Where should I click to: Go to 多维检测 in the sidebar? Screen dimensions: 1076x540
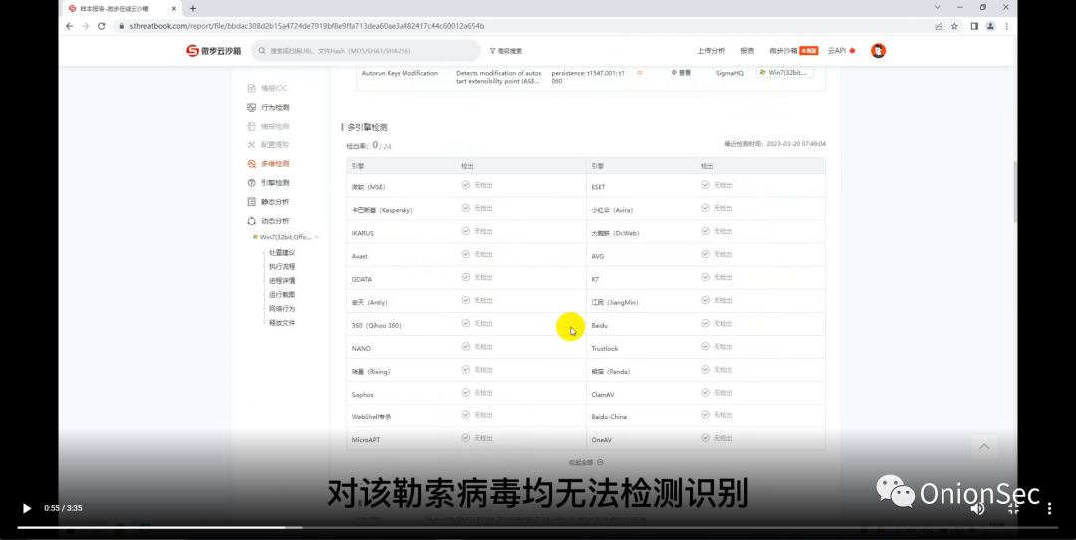(268, 164)
